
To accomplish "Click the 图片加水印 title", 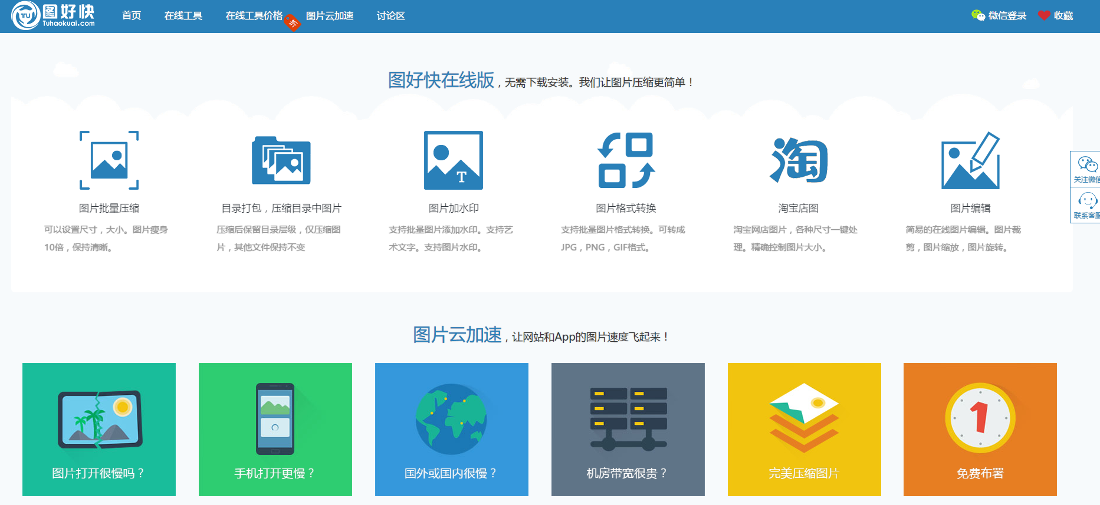I will click(454, 208).
